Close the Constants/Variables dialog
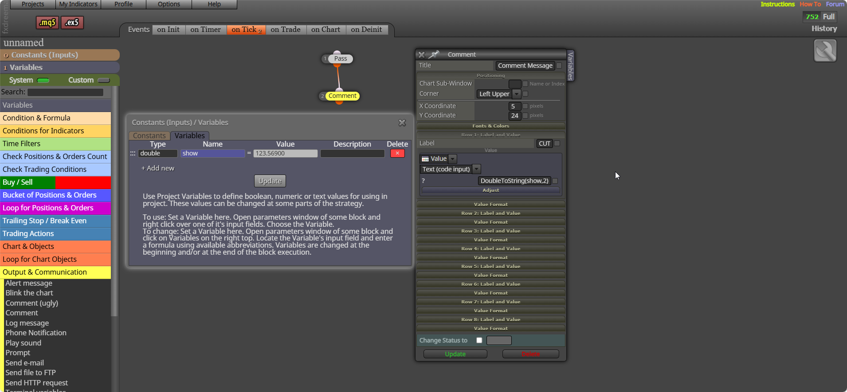 pyautogui.click(x=402, y=123)
